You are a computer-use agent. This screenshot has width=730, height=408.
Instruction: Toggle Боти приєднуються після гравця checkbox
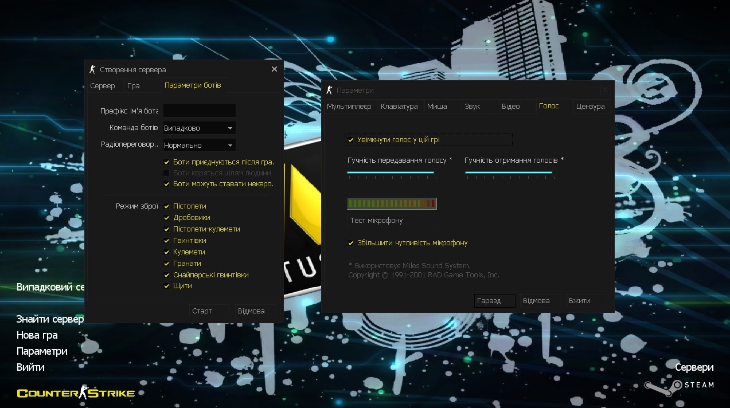(x=167, y=162)
